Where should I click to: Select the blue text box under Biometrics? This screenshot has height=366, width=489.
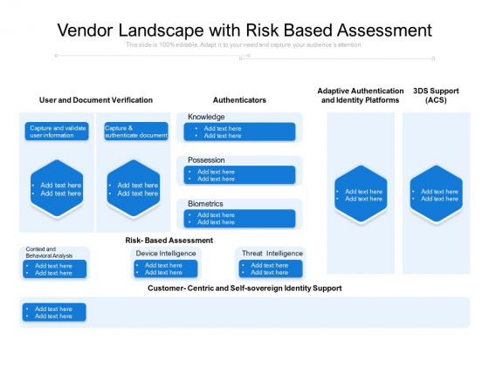(x=239, y=219)
